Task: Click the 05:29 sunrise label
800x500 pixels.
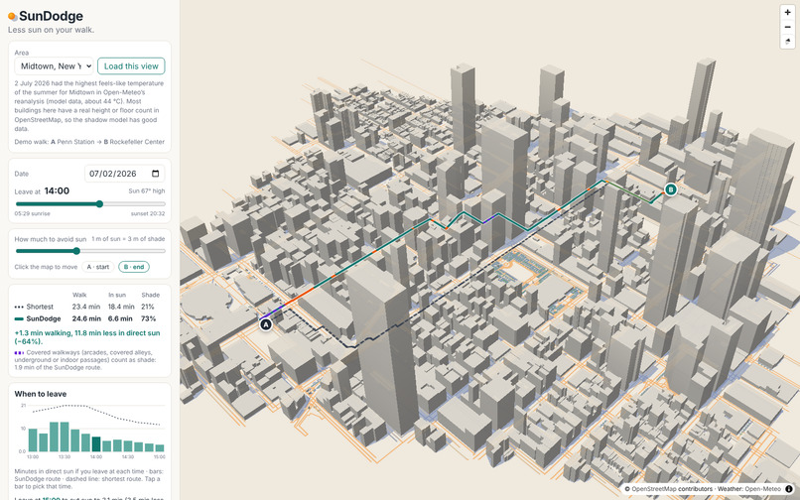Action: click(32, 213)
